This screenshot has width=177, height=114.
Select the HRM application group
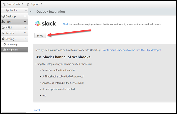coord(14,27)
